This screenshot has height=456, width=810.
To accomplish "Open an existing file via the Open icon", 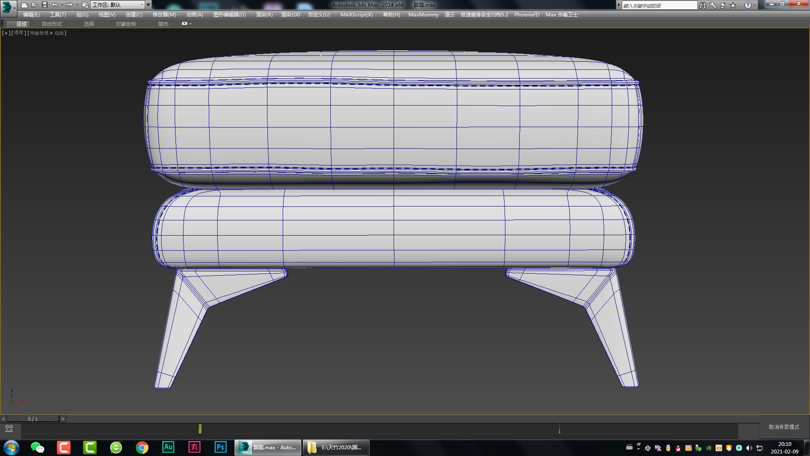I will click(35, 5).
